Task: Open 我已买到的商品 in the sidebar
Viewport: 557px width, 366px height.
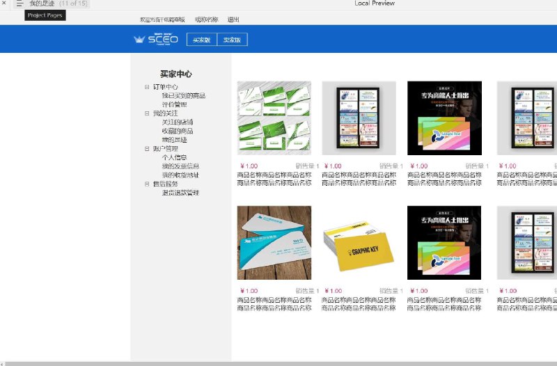Action: (183, 96)
